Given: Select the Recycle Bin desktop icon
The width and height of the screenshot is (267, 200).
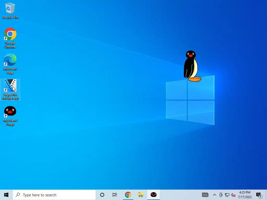Looking at the screenshot, I should pos(10,10).
